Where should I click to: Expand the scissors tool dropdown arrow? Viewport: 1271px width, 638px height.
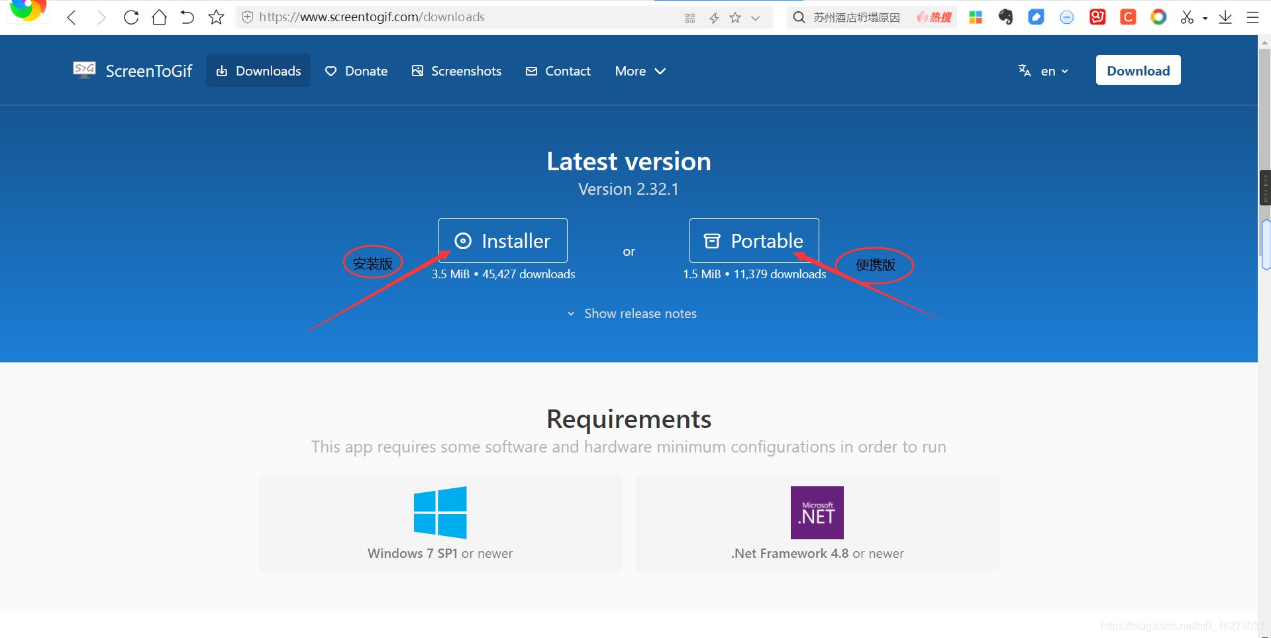pyautogui.click(x=1205, y=19)
